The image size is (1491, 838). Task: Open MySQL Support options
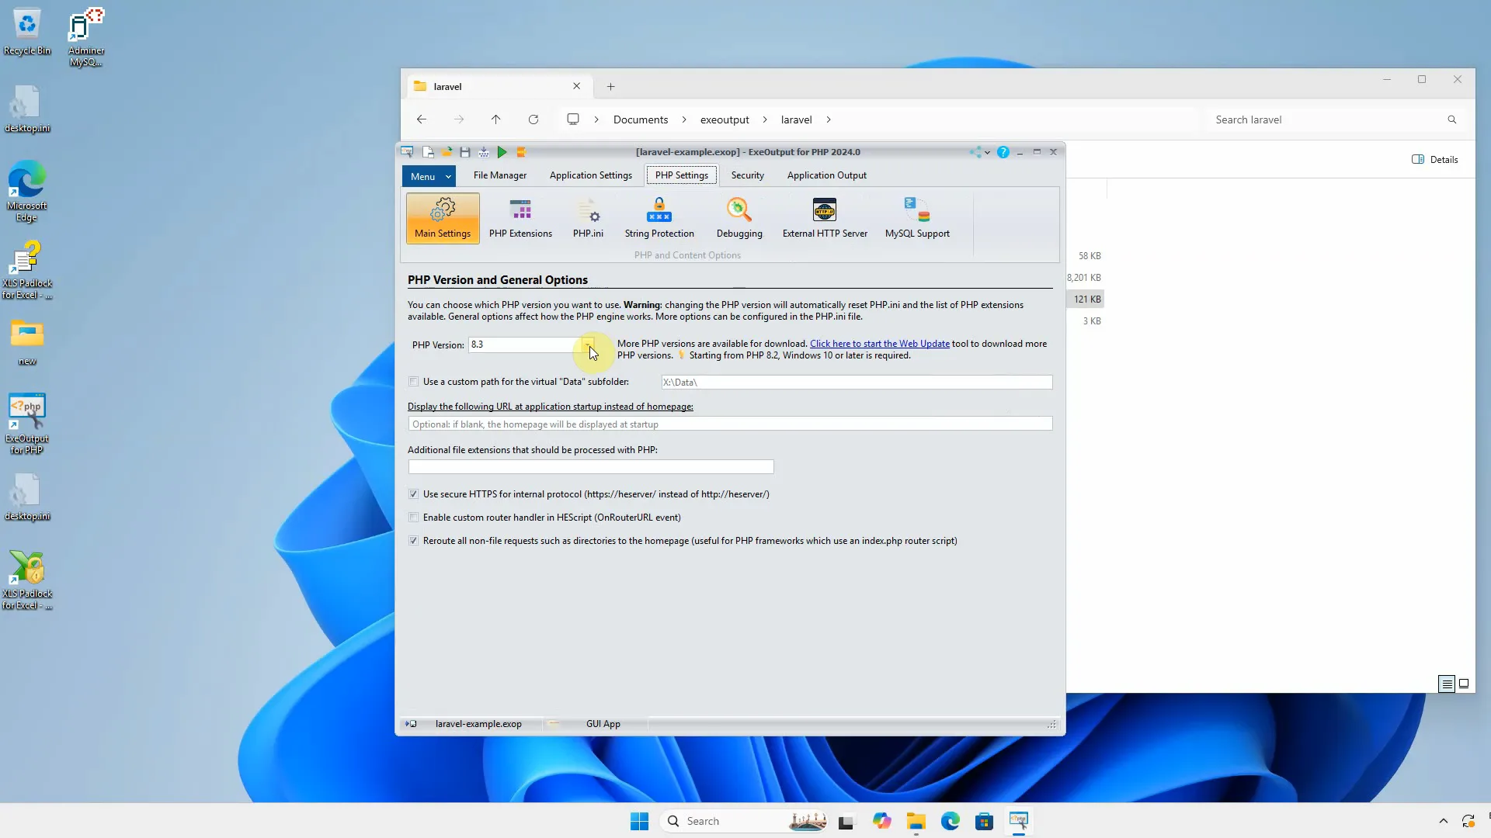pyautogui.click(x=917, y=218)
